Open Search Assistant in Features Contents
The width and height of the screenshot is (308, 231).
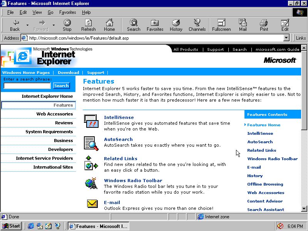[x=266, y=209]
